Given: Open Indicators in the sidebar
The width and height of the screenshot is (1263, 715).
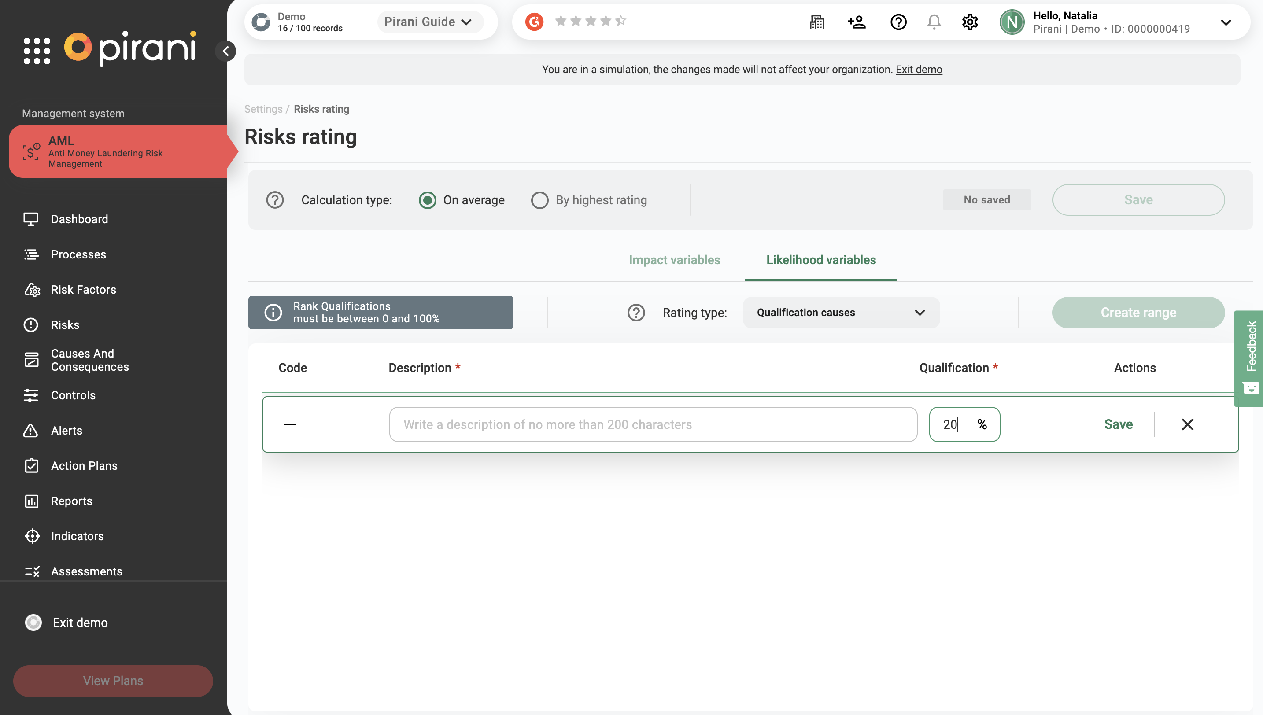Looking at the screenshot, I should [78, 536].
